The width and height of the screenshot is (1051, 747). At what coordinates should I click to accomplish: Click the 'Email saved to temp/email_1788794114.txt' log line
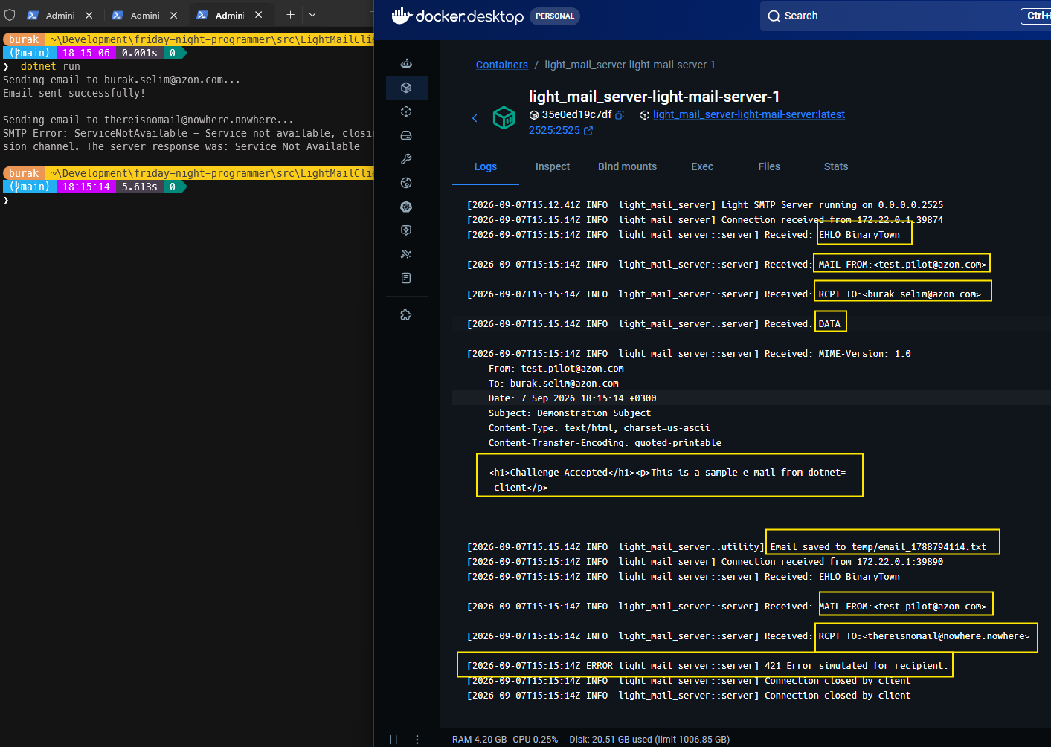pyautogui.click(x=878, y=547)
